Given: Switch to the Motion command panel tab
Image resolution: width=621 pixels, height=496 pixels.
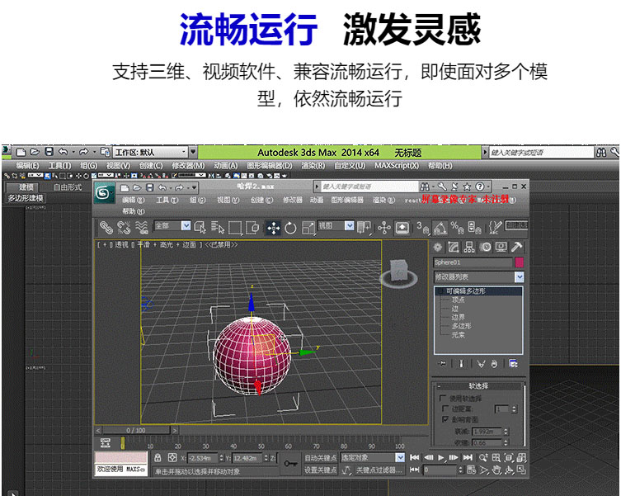Looking at the screenshot, I should click(x=485, y=247).
